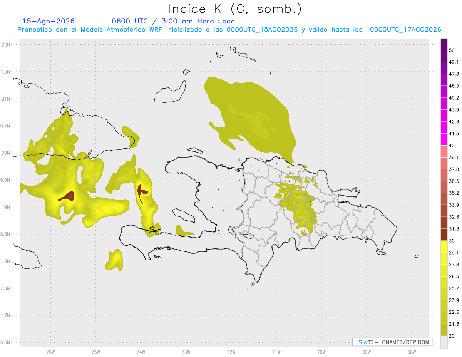The height and width of the screenshot is (357, 462).
Task: Click the "68W" longitude label
Action: [x=412, y=352]
